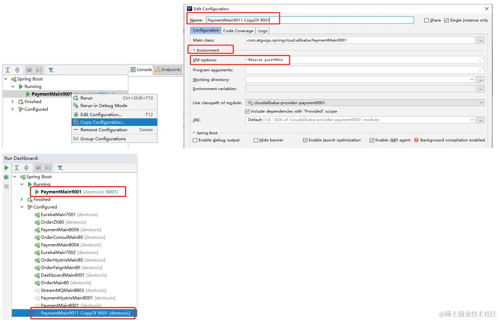Open the JRE dropdown
This screenshot has height=320, width=499.
[472, 120]
